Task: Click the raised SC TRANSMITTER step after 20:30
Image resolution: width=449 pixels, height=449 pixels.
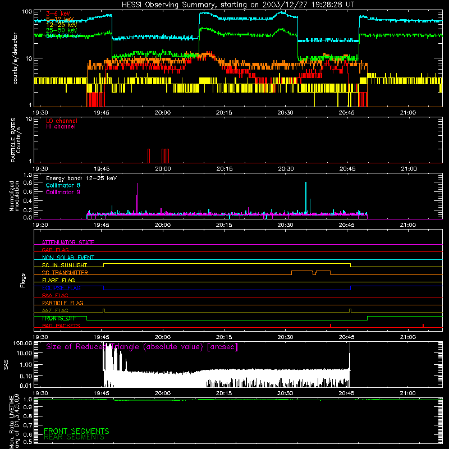Action: [x=302, y=271]
